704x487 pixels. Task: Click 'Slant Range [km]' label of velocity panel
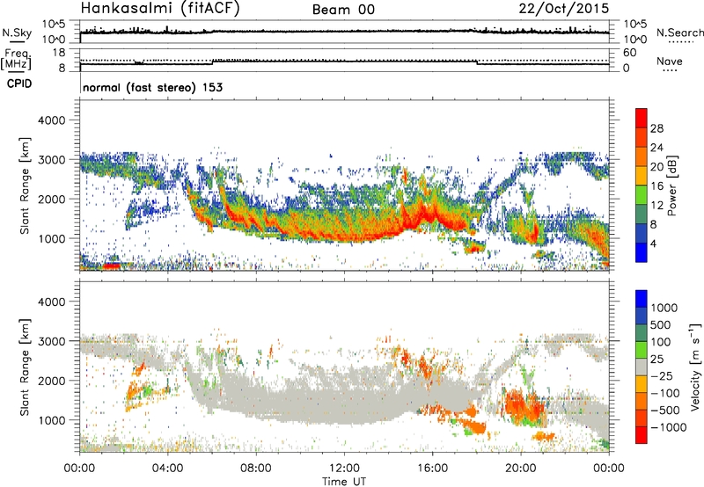(25, 367)
